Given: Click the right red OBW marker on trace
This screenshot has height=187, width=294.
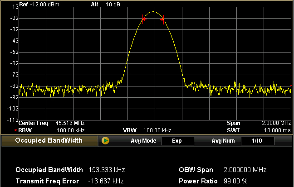Looking at the screenshot, I should coord(162,19).
